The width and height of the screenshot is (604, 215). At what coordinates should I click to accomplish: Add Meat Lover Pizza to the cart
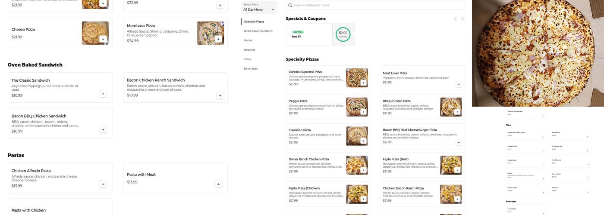point(459,84)
